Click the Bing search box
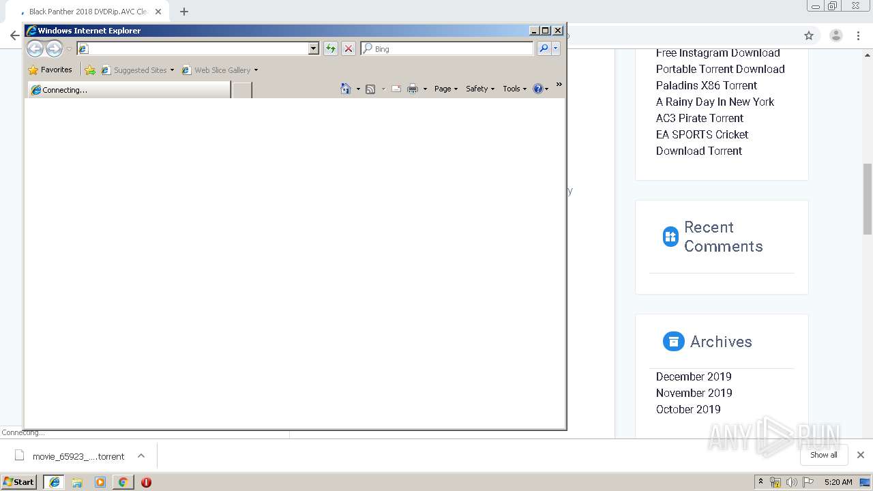 [447, 48]
